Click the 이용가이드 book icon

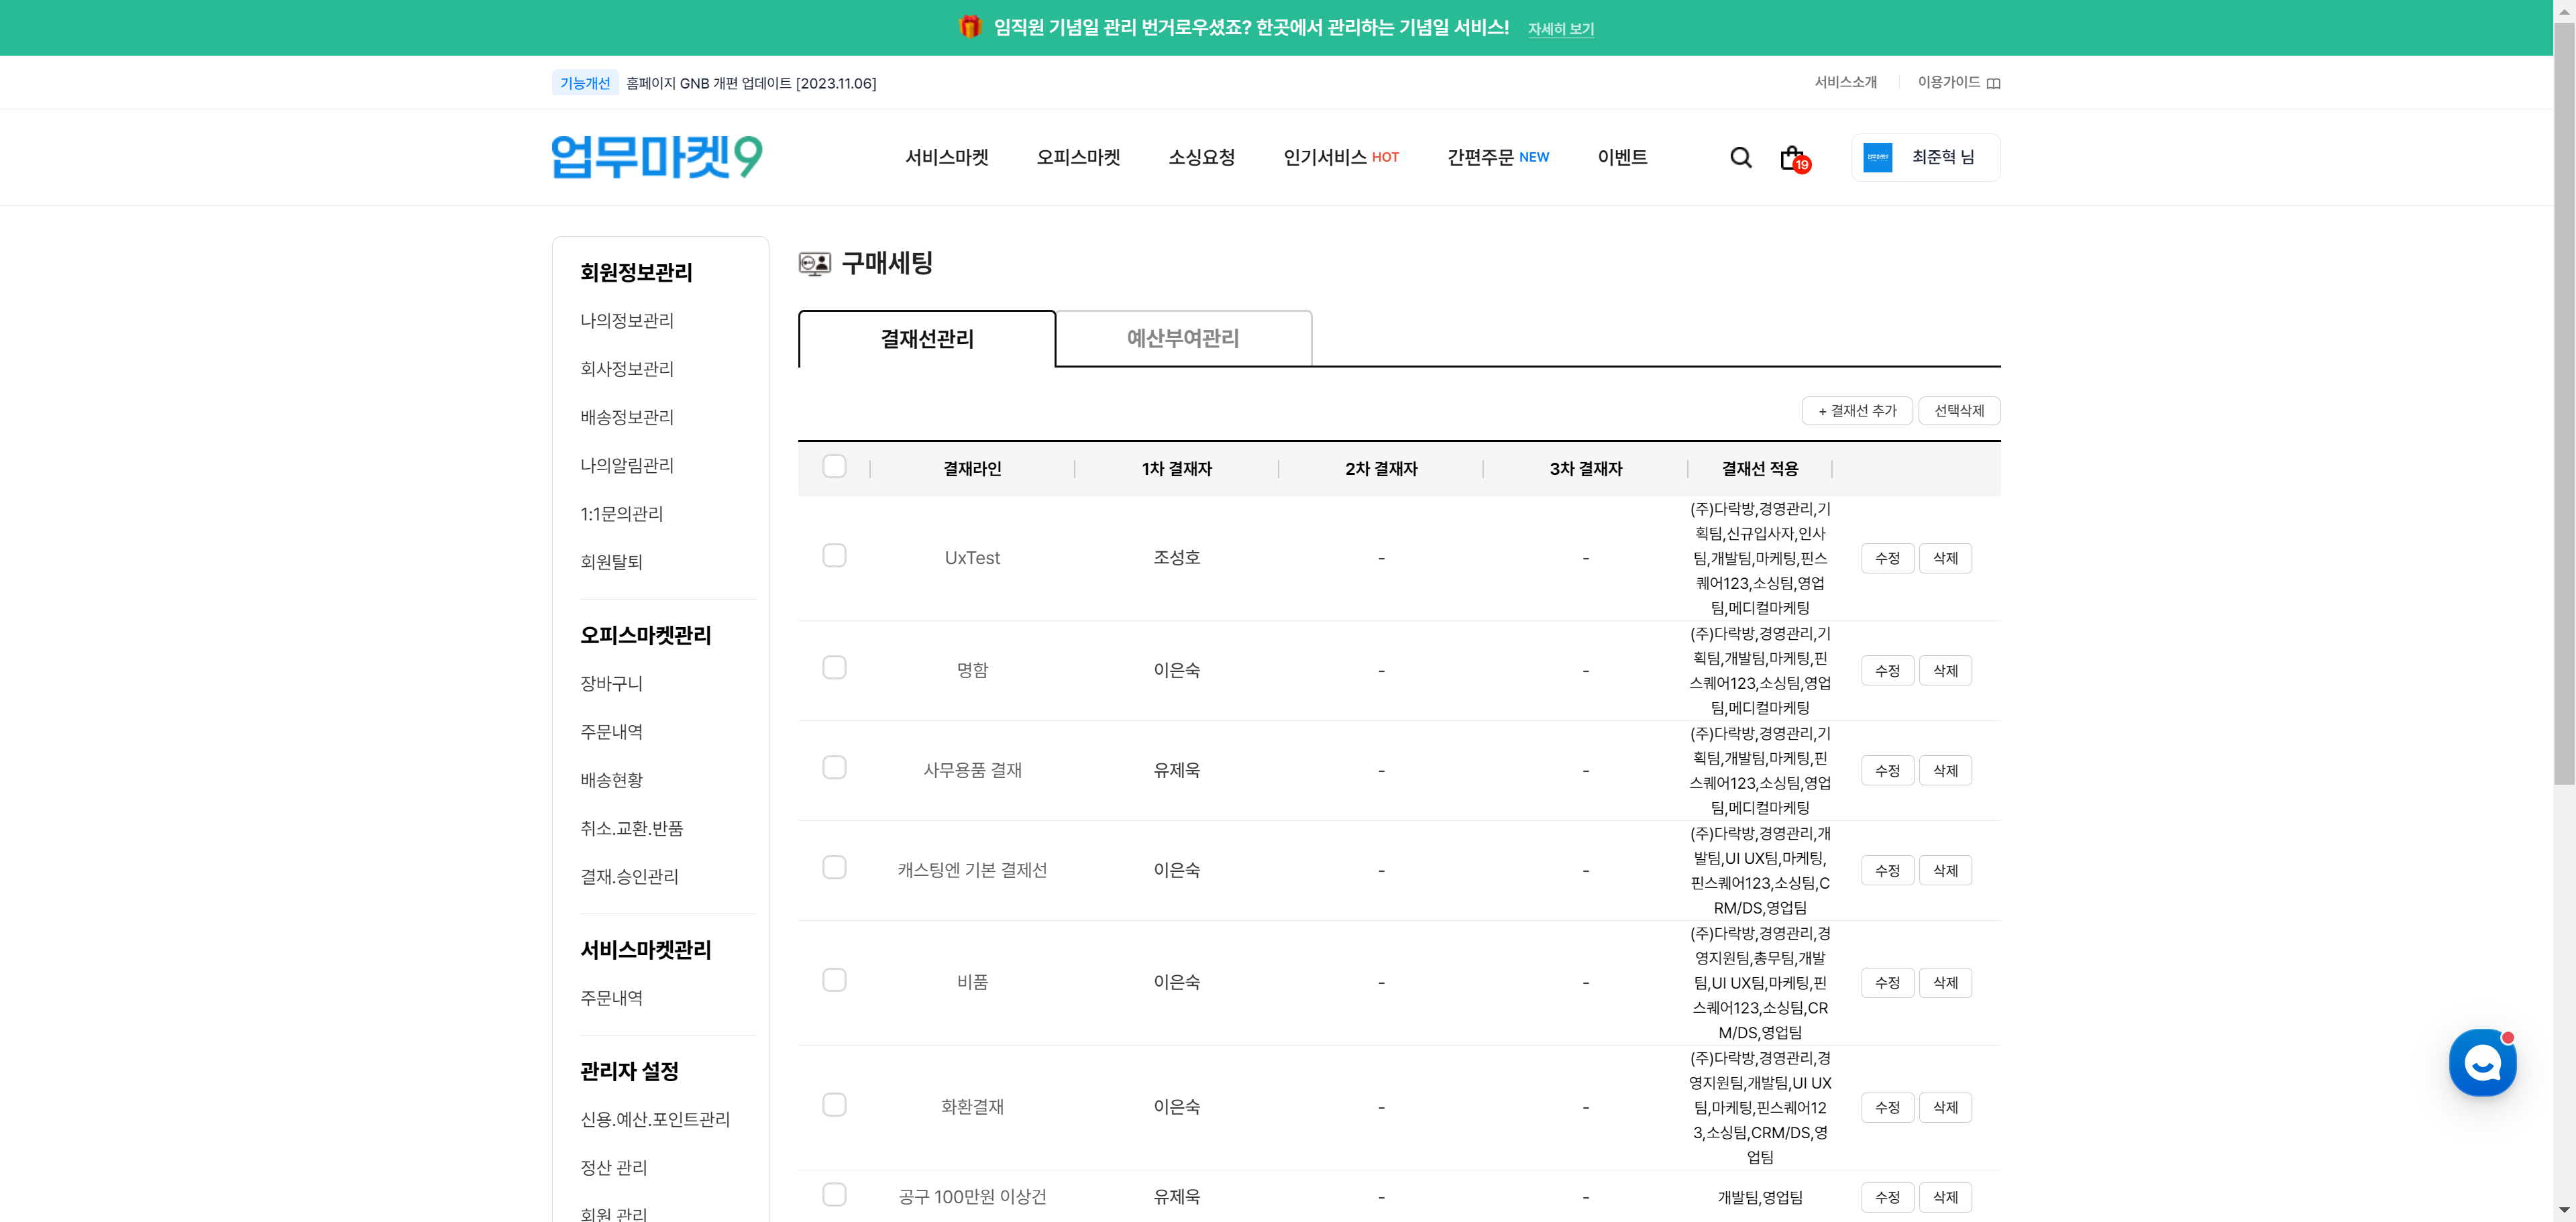pyautogui.click(x=1993, y=83)
